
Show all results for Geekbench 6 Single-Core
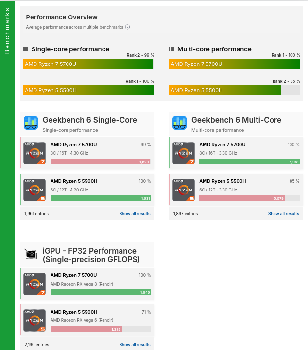coord(135,214)
